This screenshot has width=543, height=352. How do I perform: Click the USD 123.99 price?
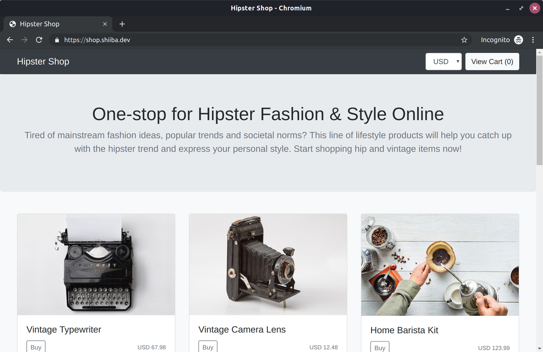pyautogui.click(x=494, y=348)
